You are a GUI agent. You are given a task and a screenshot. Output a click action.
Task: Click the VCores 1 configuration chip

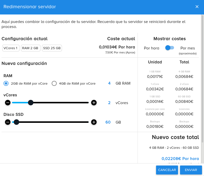point(10,48)
